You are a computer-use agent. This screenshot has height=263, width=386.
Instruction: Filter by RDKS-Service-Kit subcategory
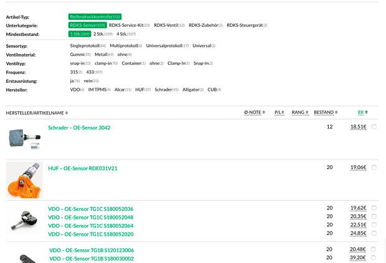[129, 25]
